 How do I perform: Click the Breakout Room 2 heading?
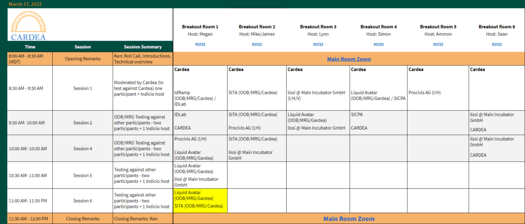(257, 27)
